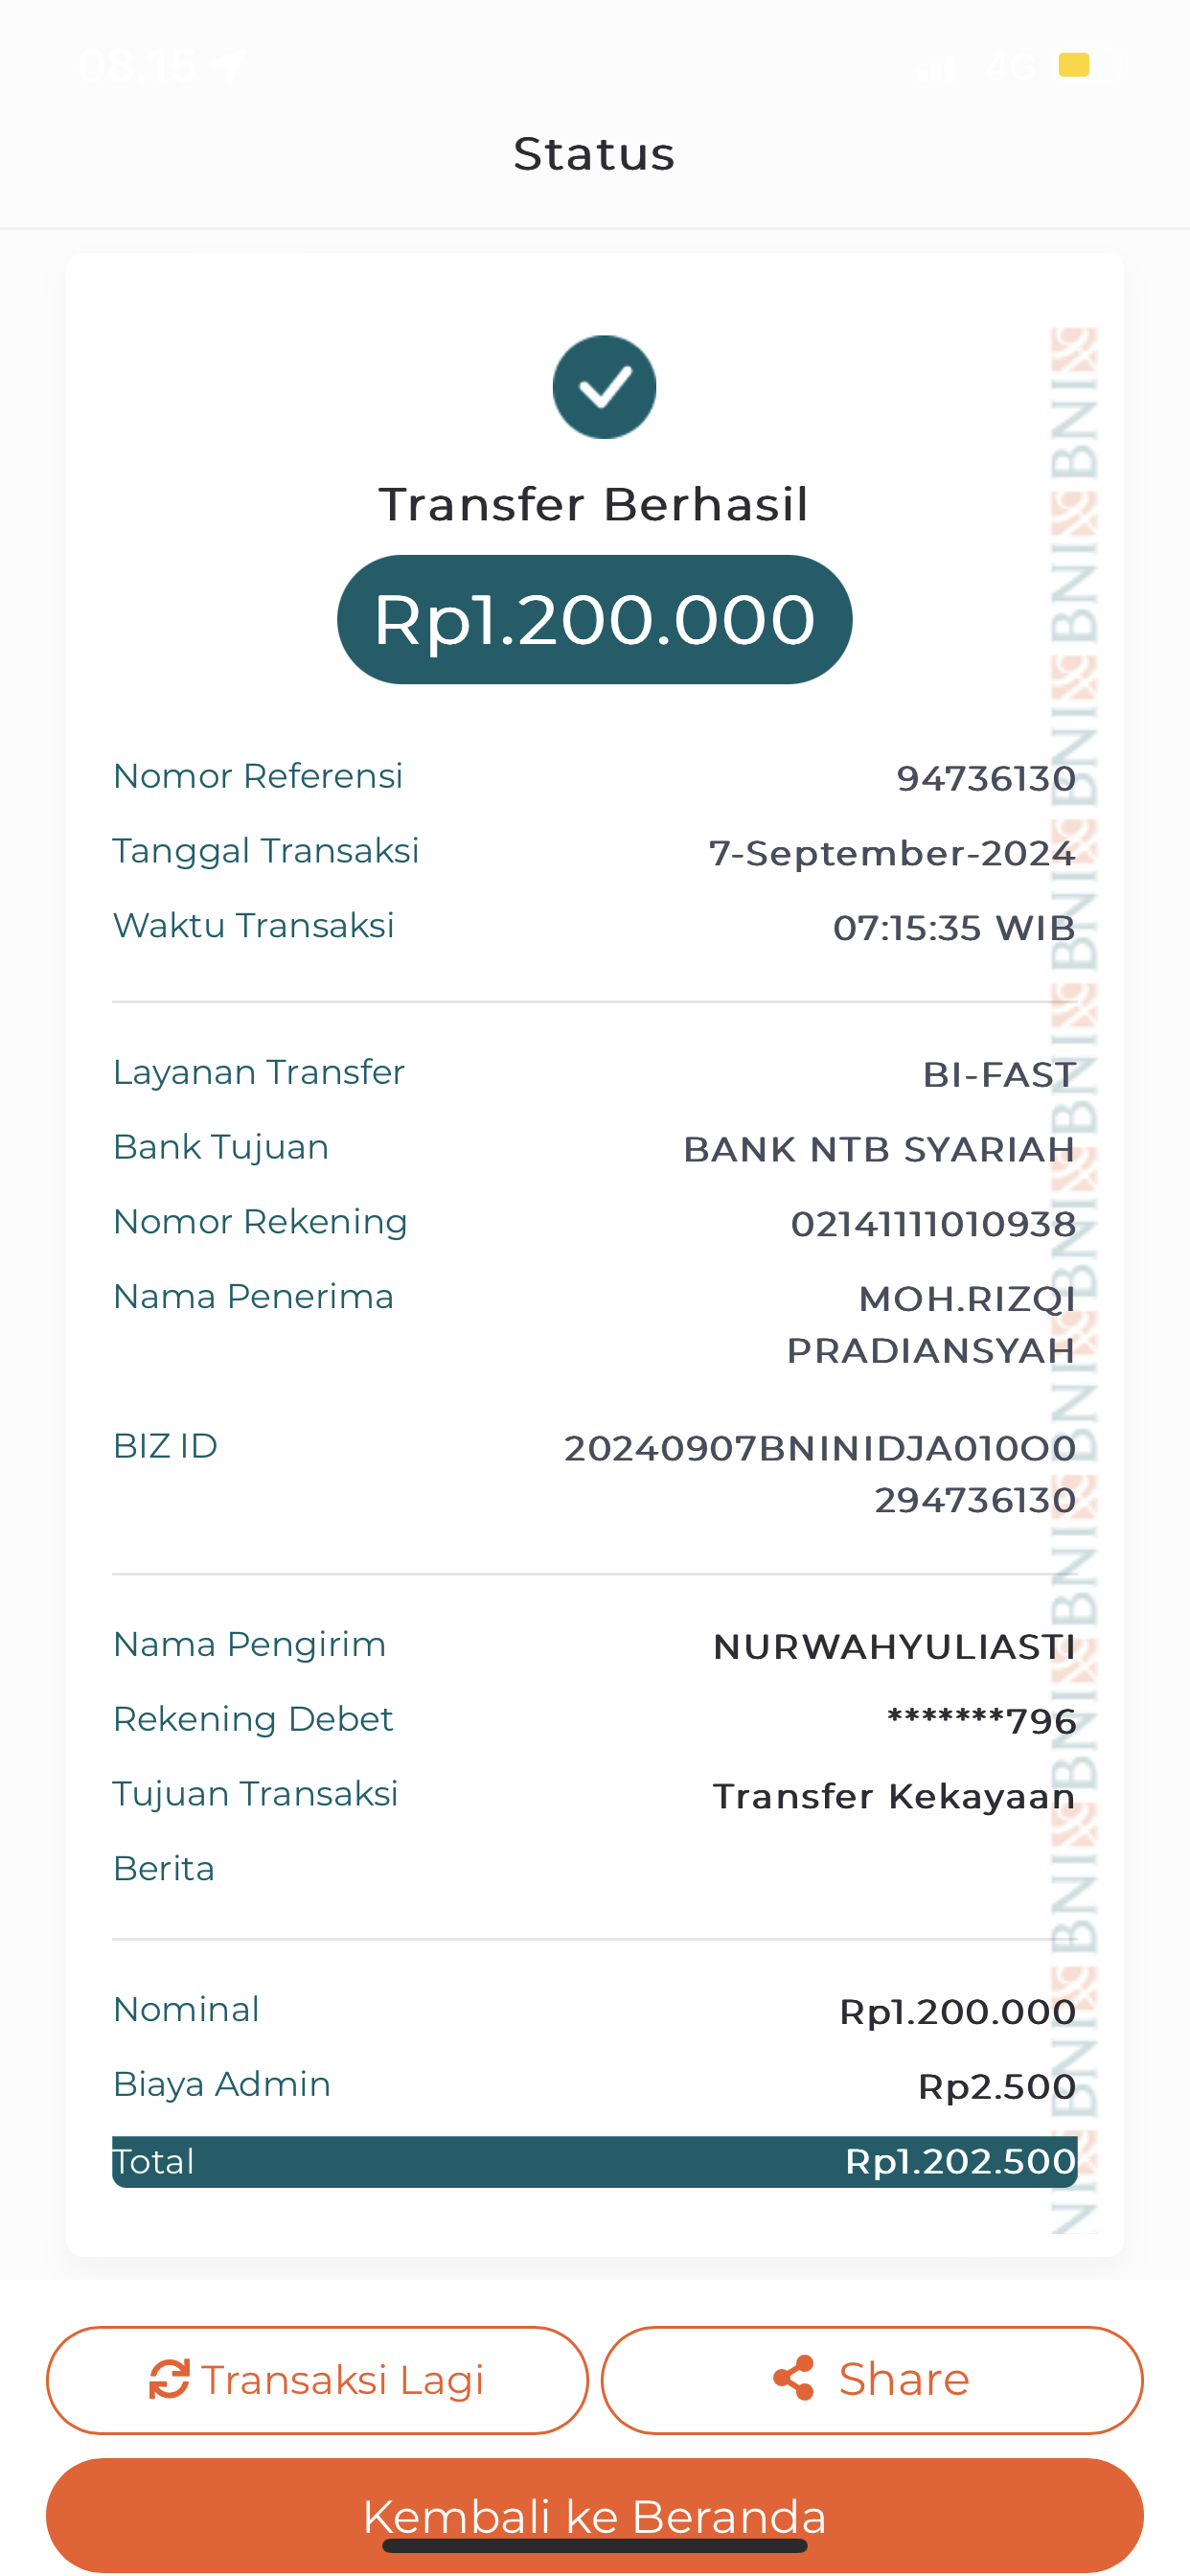Screen dimensions: 1190x2576
Task: Tap the BANK NTB SYARIAH destination value
Action: coord(879,1149)
